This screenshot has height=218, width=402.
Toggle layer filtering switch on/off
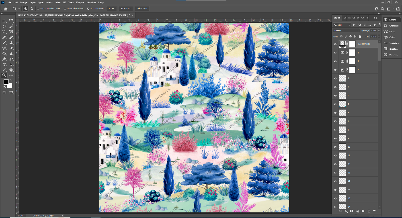coord(379,25)
